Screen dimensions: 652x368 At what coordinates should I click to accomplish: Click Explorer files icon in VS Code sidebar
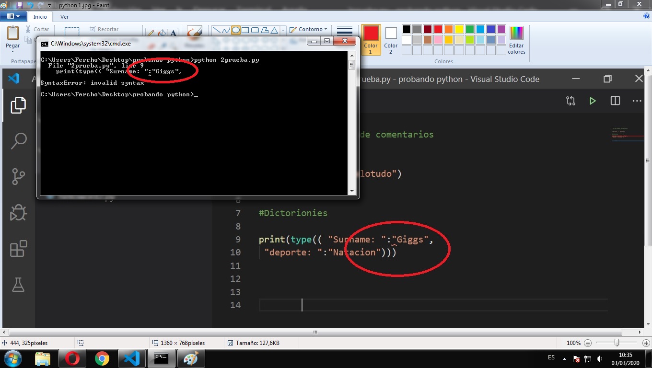click(18, 105)
